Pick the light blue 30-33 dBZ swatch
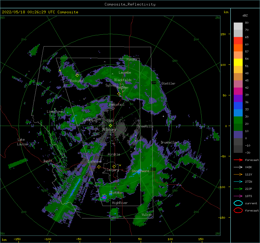Image resolution: width=260 pixels, height=243 pixels. point(238,113)
